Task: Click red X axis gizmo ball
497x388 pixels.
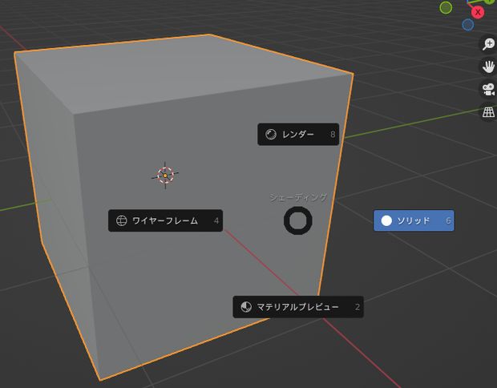Action: coord(478,12)
